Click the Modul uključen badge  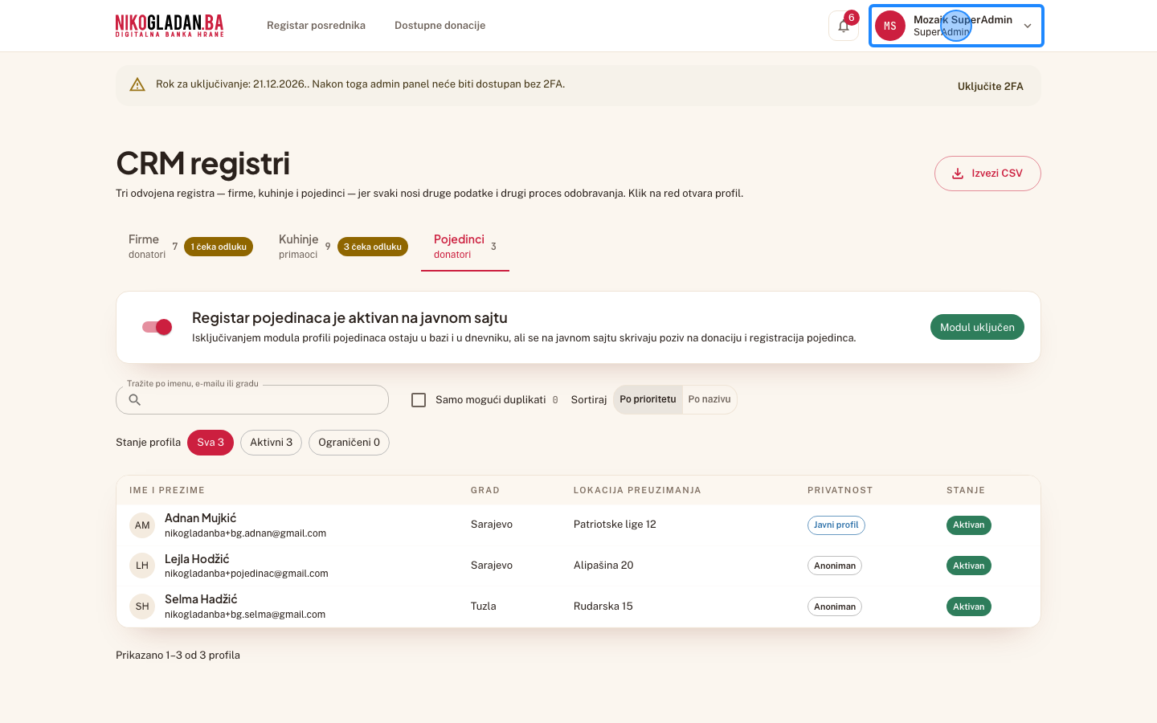[x=977, y=327]
